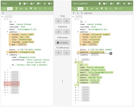Click email Telly.Hoeger@billy.biz value

click(100, 72)
